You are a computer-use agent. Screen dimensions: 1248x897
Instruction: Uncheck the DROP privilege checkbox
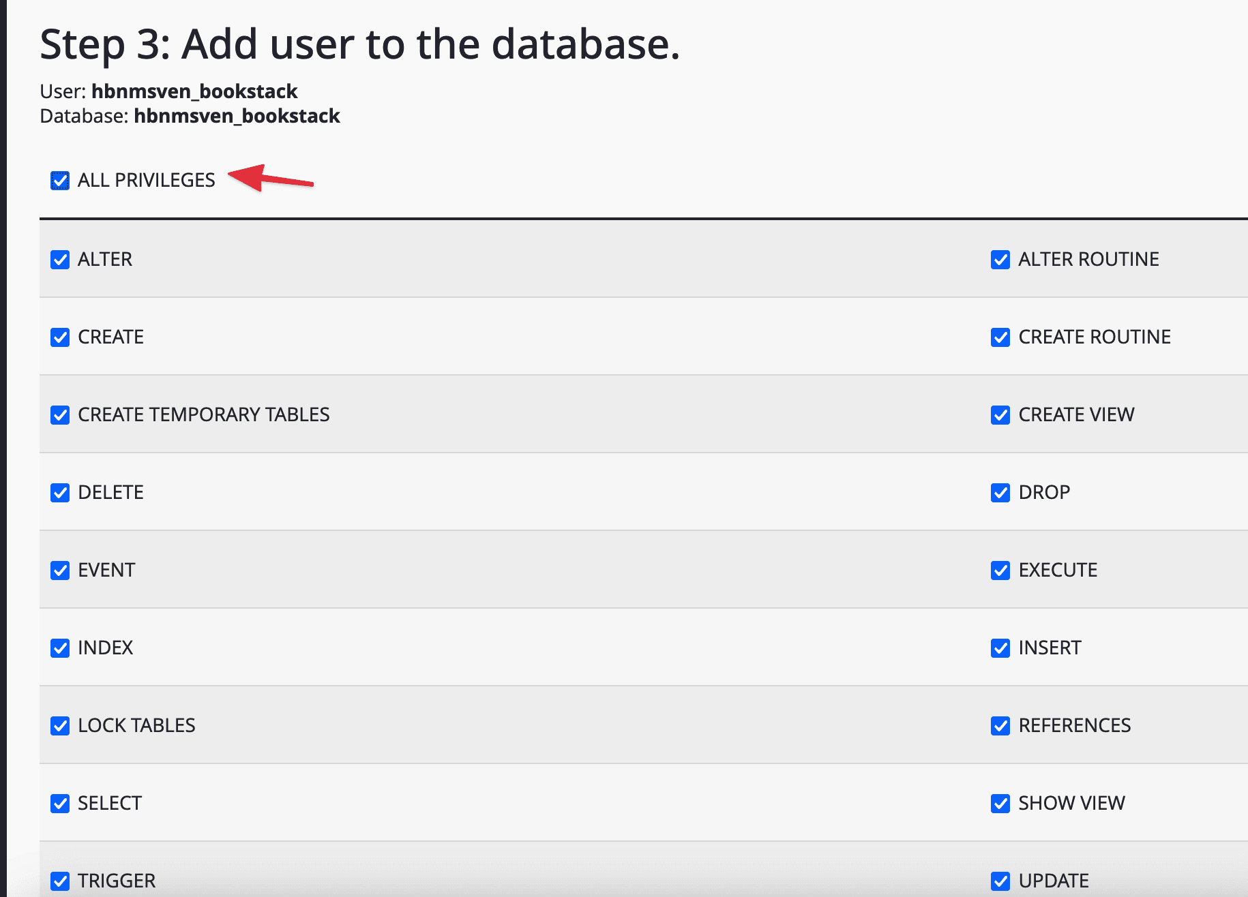1000,493
